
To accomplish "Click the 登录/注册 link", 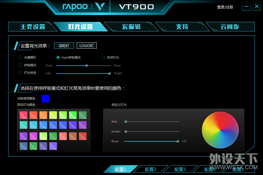I will 225,7.
